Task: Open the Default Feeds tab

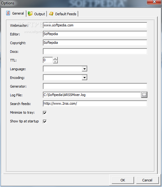Action: click(x=63, y=14)
